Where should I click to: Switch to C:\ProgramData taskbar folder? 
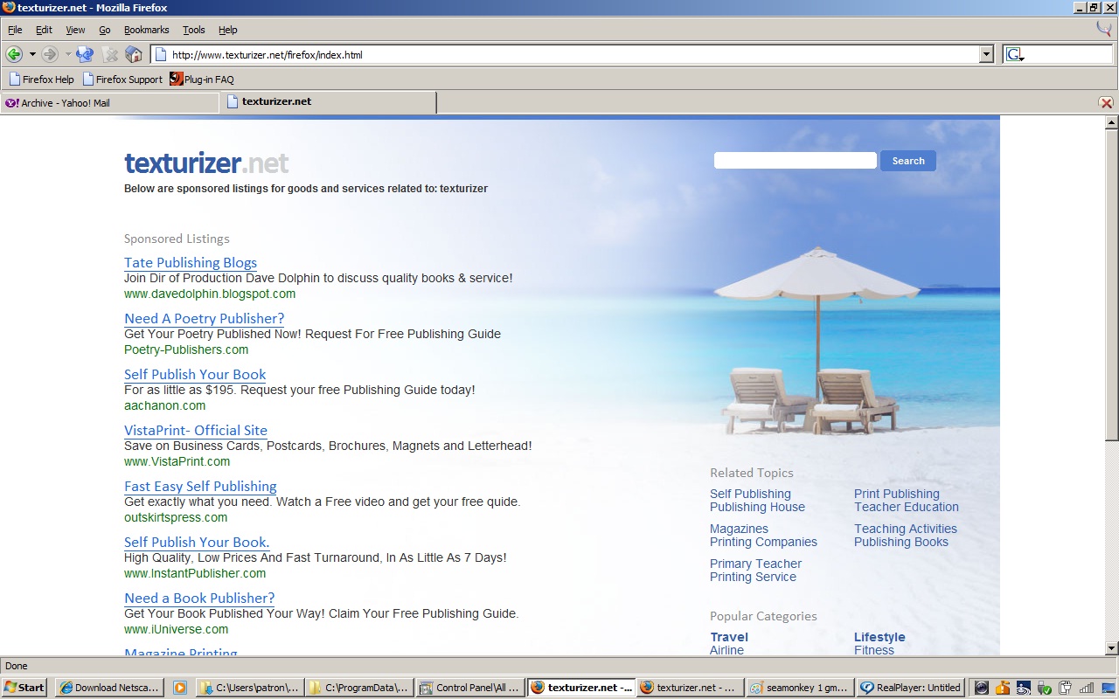pos(360,688)
